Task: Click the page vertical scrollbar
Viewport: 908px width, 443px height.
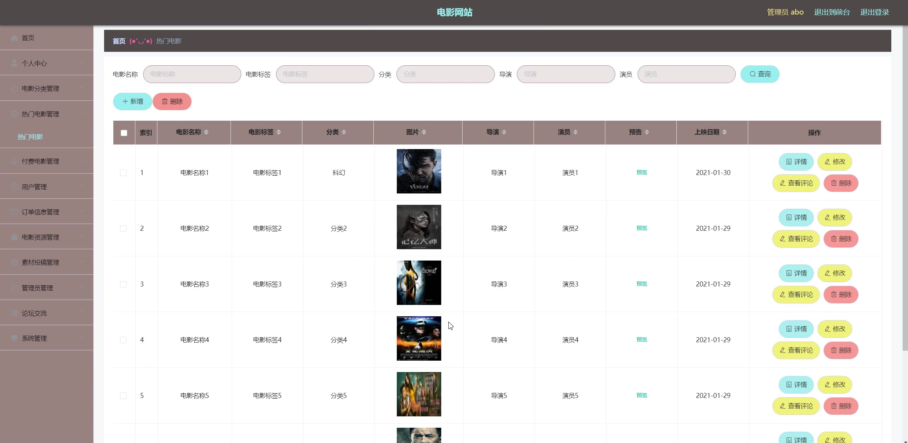Action: click(x=905, y=188)
